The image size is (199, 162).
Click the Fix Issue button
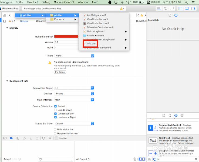(x=60, y=72)
